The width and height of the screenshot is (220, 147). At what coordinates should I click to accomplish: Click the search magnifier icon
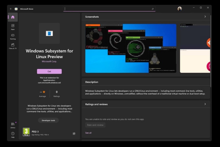[153, 9]
